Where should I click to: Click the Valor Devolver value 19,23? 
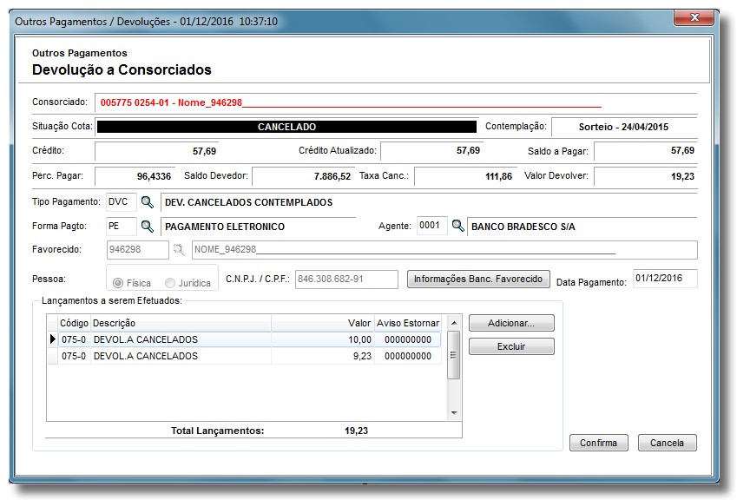point(645,176)
